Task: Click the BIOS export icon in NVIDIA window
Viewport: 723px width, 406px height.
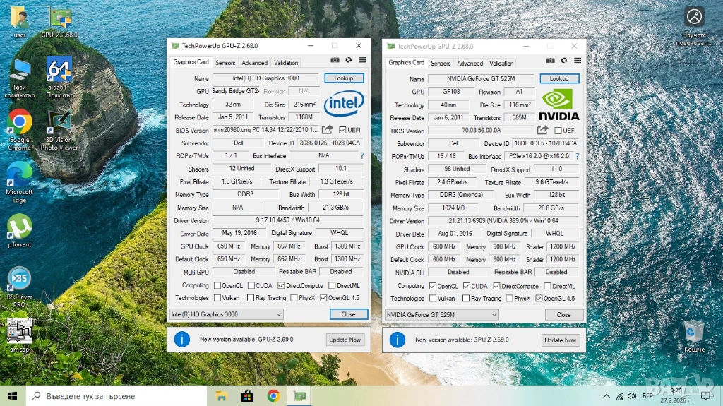Action: 543,131
